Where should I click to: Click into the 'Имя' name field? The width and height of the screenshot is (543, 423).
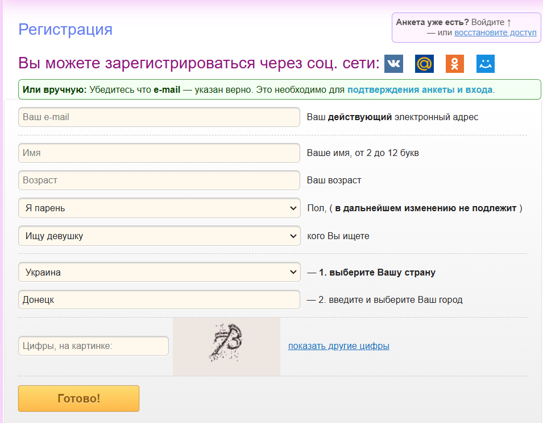pyautogui.click(x=159, y=153)
